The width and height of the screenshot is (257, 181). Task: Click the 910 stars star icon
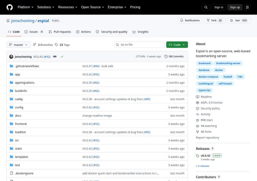[198, 120]
